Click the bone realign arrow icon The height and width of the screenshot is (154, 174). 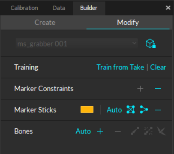(x=162, y=131)
